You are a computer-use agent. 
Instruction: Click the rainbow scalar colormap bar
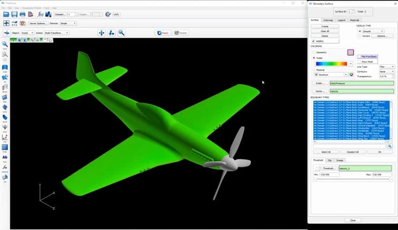(331, 64)
